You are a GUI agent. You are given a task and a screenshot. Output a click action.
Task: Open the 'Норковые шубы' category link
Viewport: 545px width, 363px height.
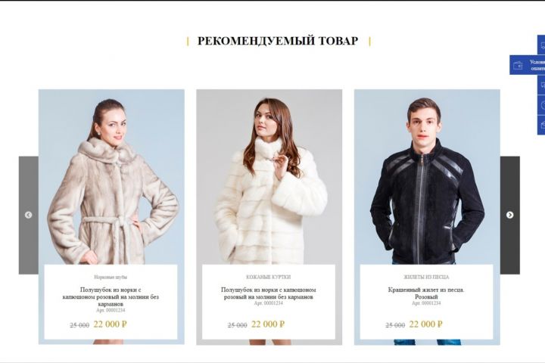coord(111,277)
